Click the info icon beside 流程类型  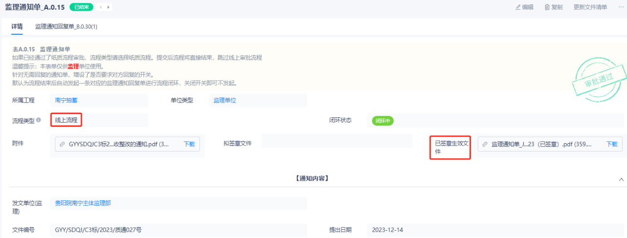coord(39,120)
